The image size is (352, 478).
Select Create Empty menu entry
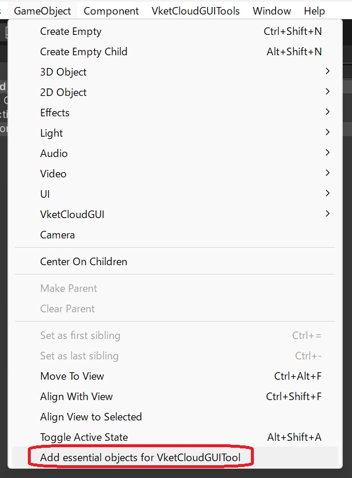(x=71, y=31)
